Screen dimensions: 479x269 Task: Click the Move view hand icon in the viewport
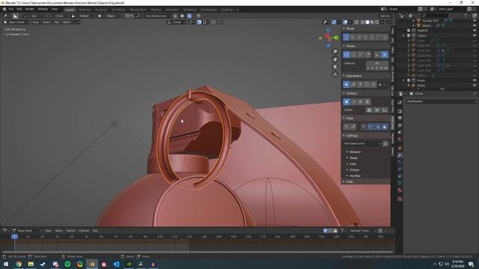335,59
